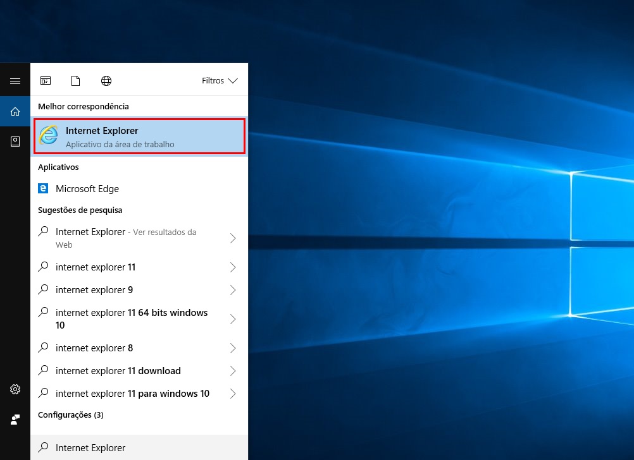Screen dimensions: 634x460
Task: Expand arrow beside 'internet explorer 8'
Action: 233,348
